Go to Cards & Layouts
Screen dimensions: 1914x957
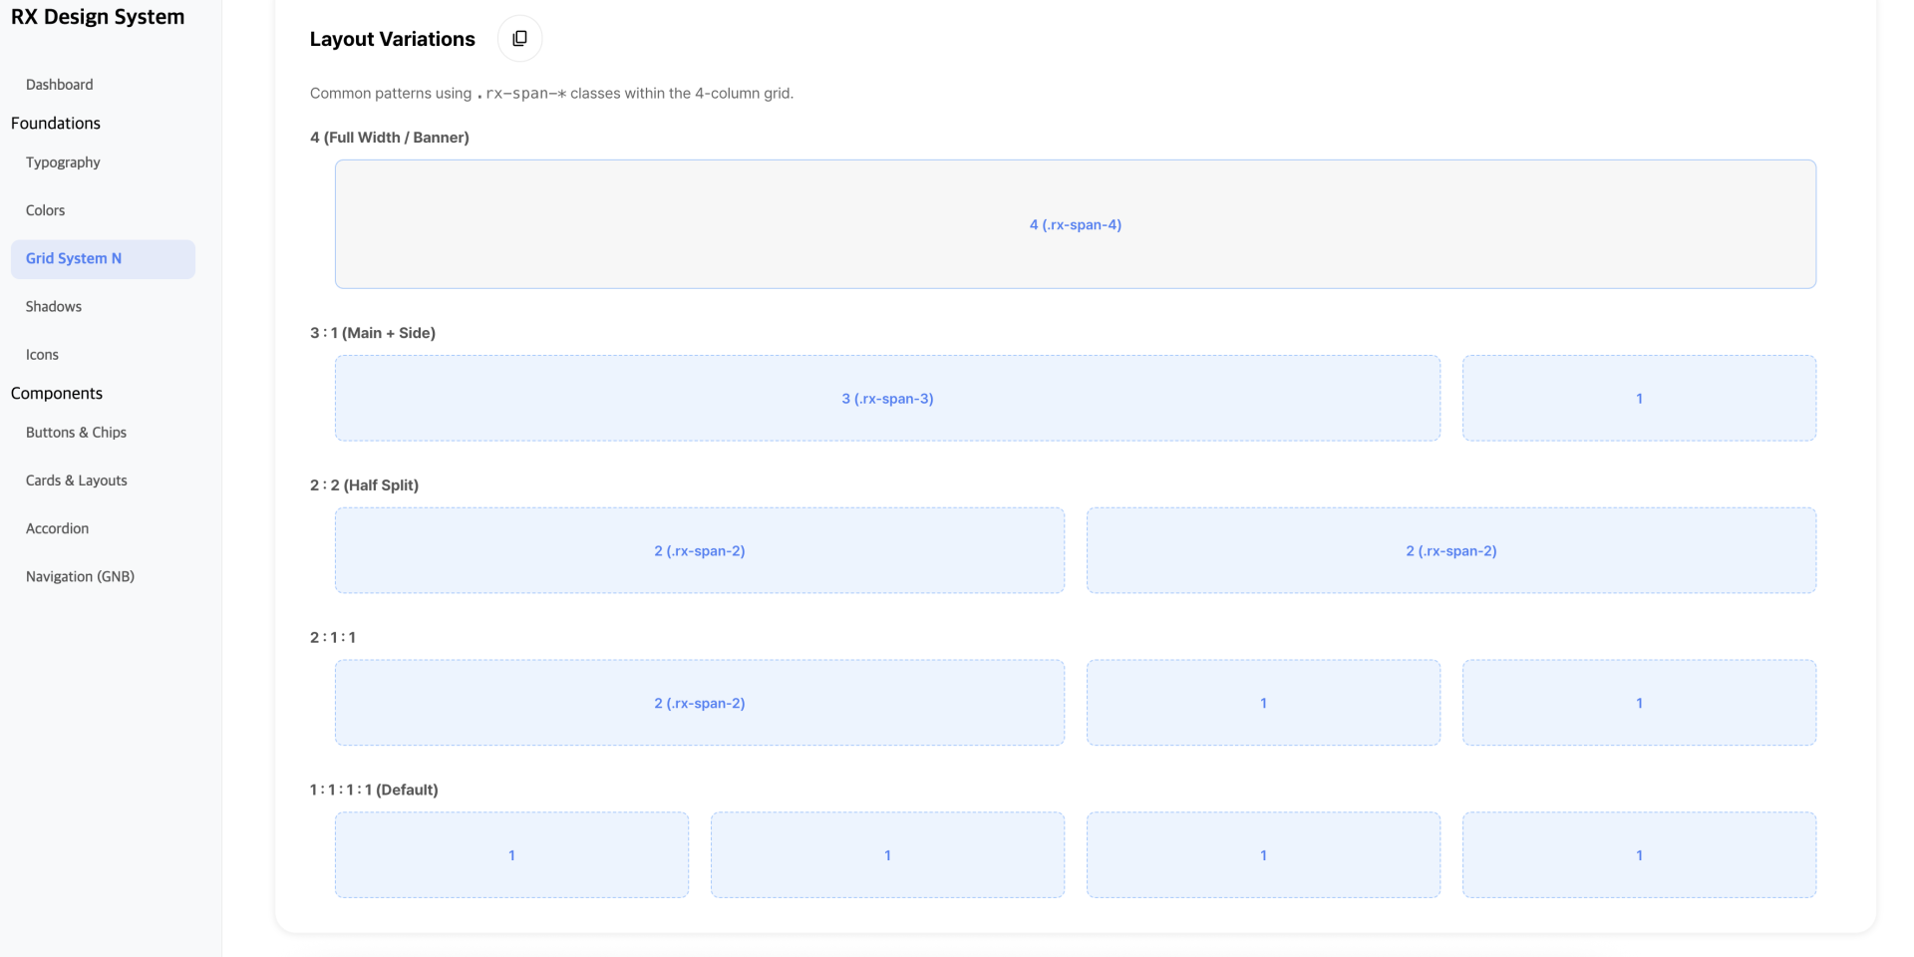pyautogui.click(x=77, y=480)
